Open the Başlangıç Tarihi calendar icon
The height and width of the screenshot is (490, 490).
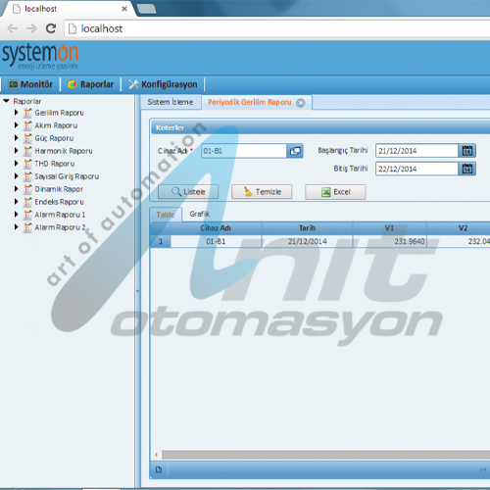(x=467, y=151)
